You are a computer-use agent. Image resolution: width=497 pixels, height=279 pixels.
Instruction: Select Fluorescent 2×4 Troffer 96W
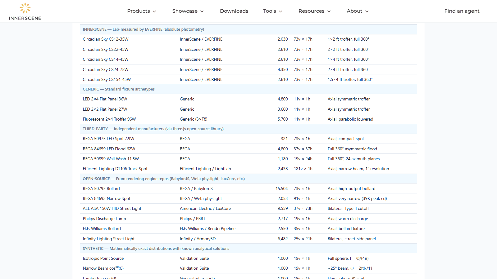click(x=109, y=119)
